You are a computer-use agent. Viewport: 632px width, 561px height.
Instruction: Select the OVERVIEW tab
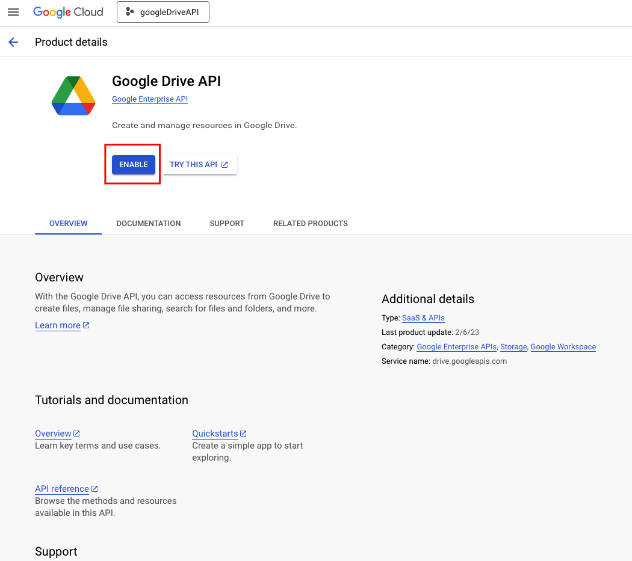point(68,224)
